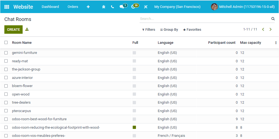Image resolution: width=279 pixels, height=139 pixels.
Task: Go to next page arrow
Action: [271, 29]
